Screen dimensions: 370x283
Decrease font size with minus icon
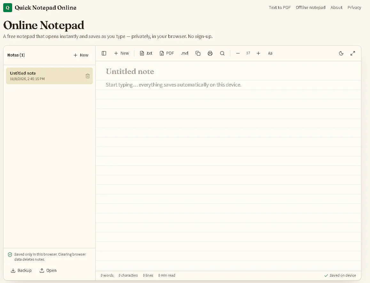[238, 53]
